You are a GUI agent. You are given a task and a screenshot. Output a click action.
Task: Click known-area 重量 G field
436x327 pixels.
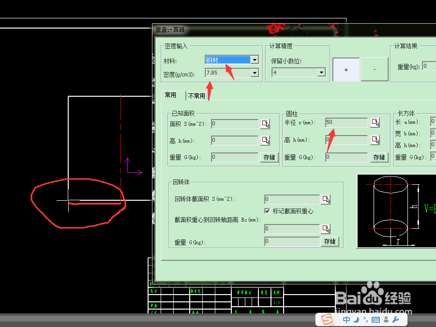(235, 157)
